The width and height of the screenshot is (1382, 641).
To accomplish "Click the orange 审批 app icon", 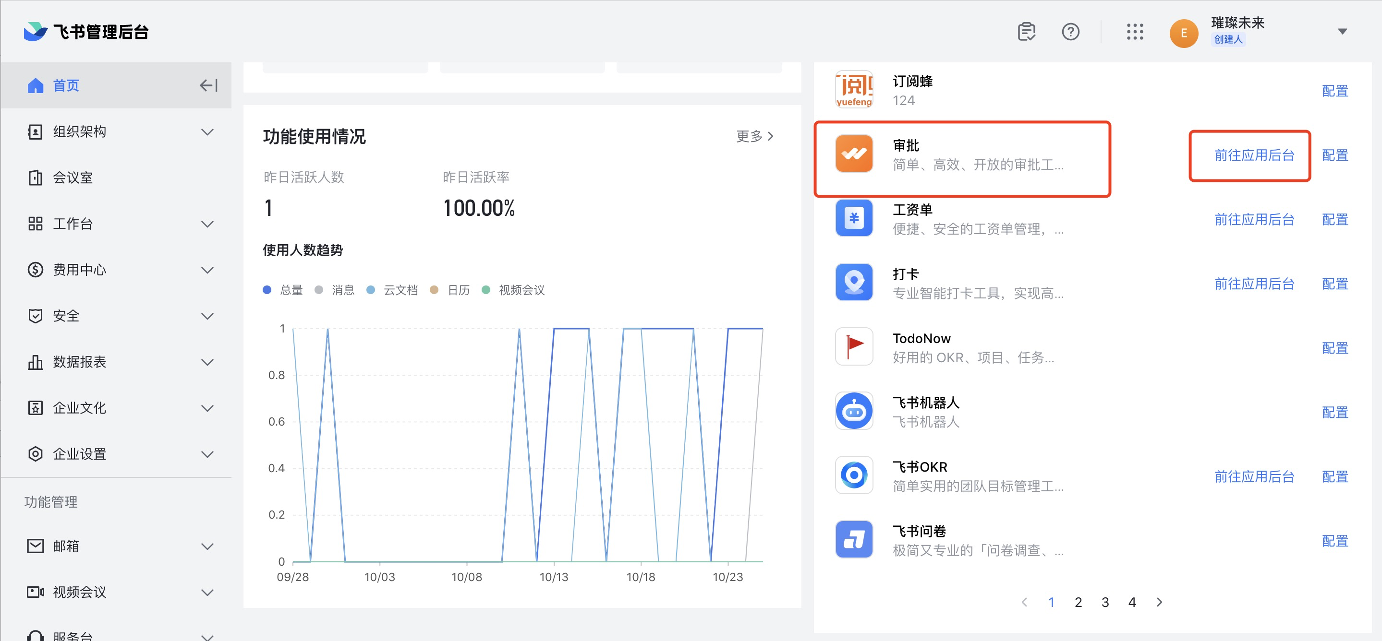I will [854, 154].
